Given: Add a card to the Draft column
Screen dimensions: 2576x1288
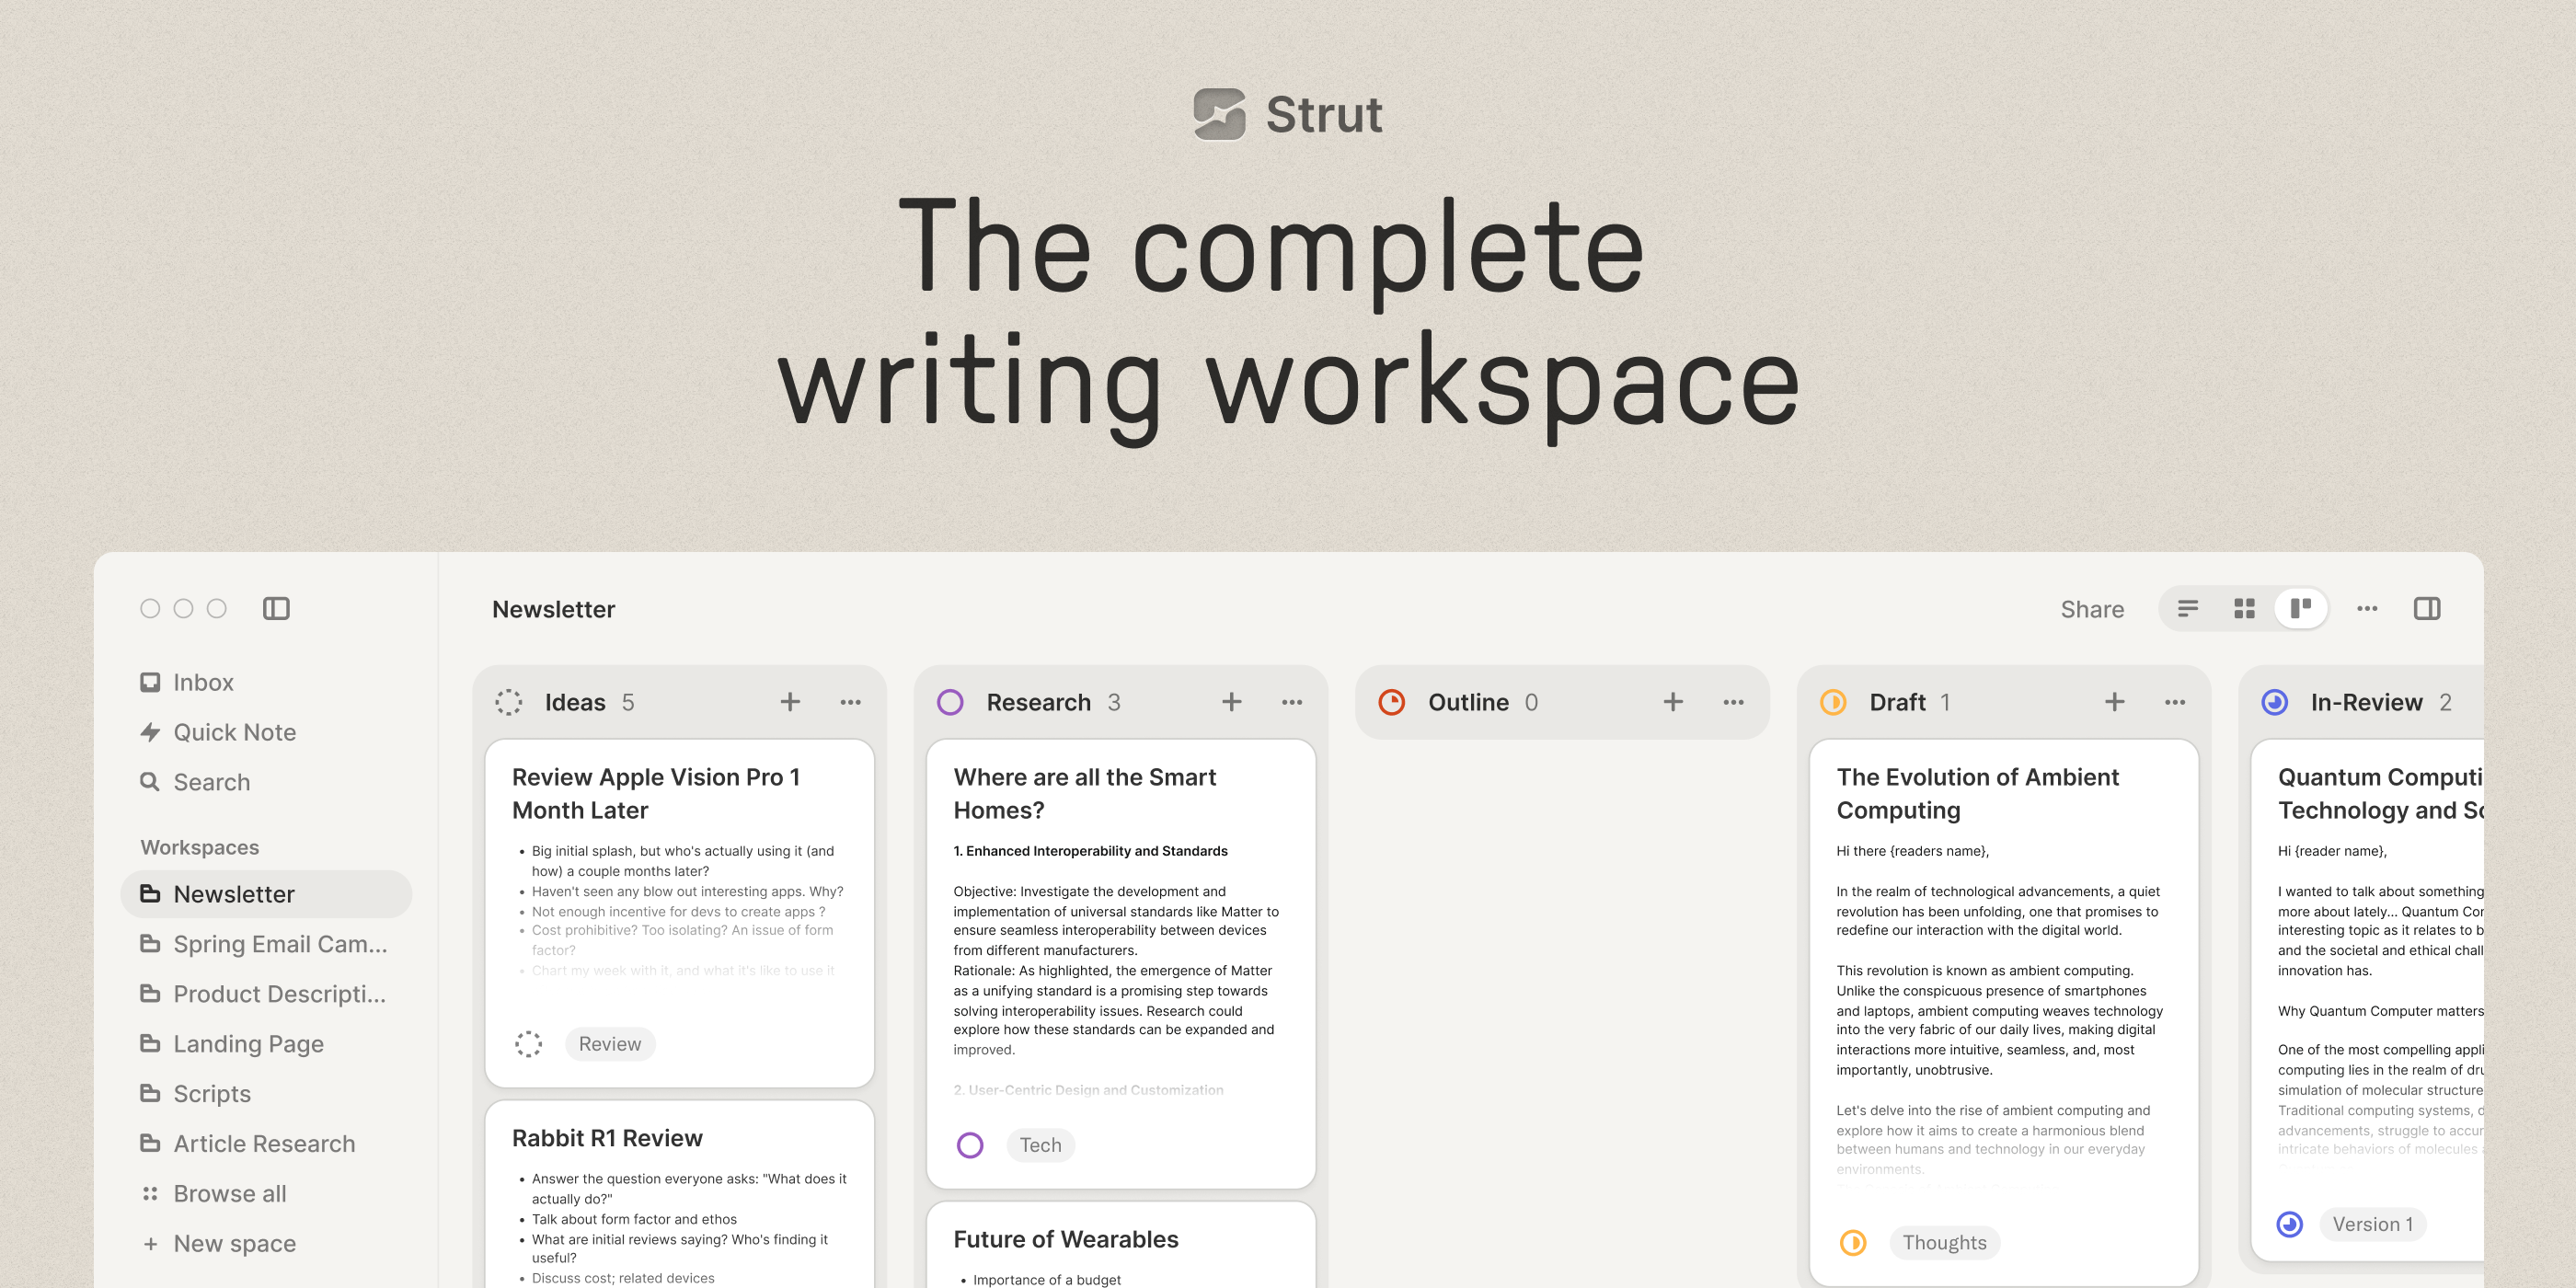Looking at the screenshot, I should [x=2115, y=702].
